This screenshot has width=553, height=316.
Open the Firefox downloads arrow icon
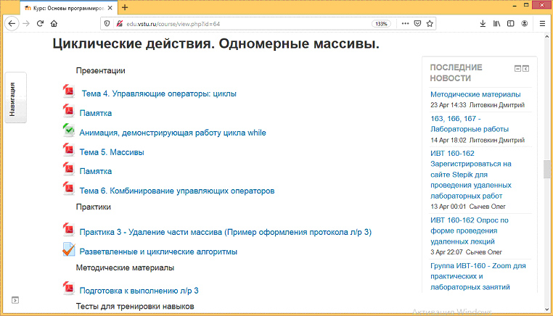pos(483,23)
